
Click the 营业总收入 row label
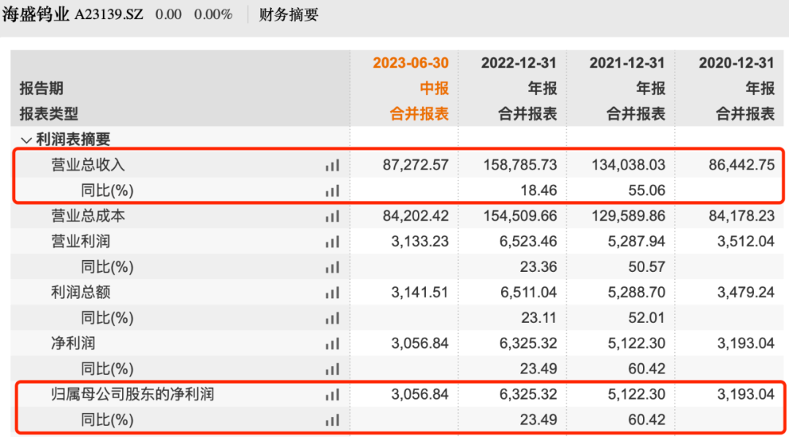coord(88,165)
